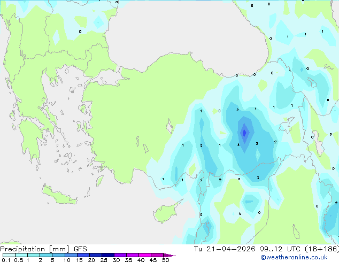
Task: Click the '3' precipitation value on map
Action: [258, 178]
